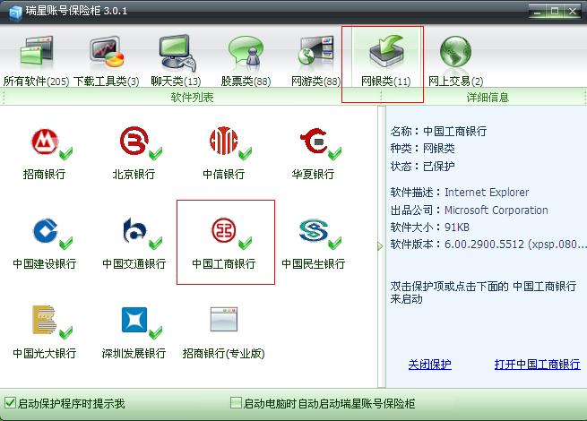Choose the 华夏银行 icon
The height and width of the screenshot is (421, 587).
pos(315,142)
